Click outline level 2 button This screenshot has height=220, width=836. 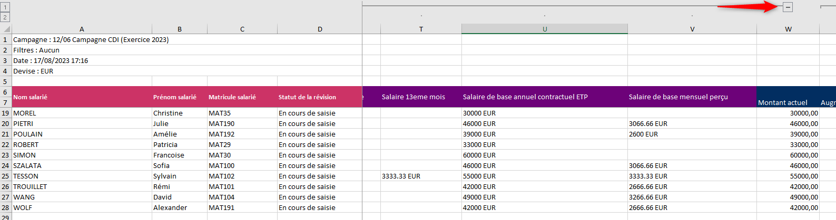(5, 17)
